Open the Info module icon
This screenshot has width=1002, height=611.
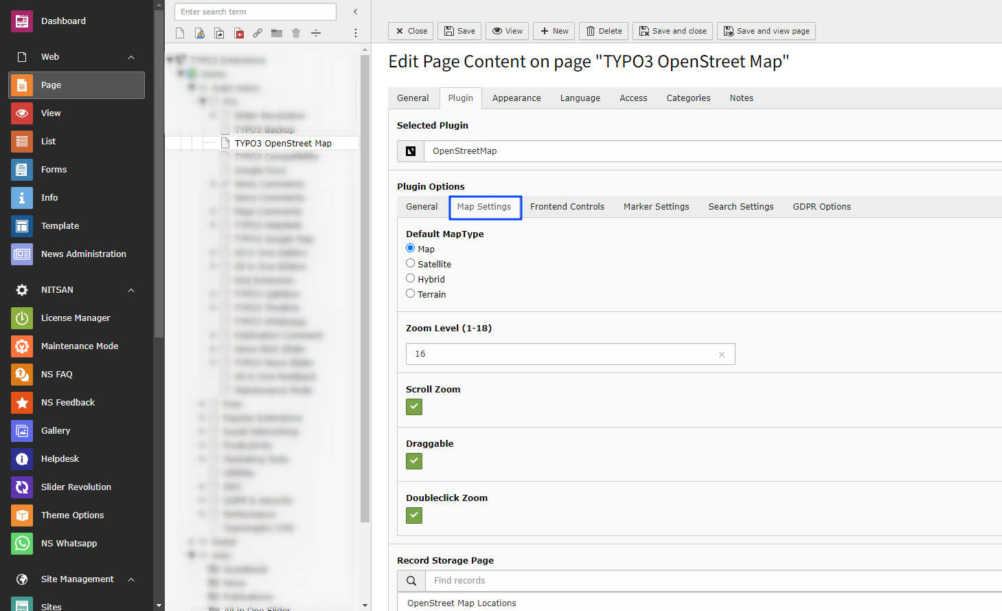coord(22,198)
